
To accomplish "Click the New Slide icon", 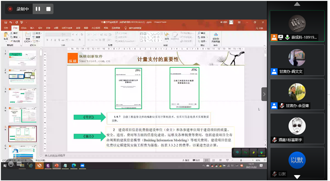I will 28,37.
